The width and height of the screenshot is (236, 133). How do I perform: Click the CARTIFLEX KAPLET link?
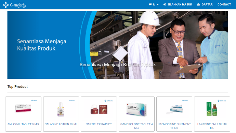(x=99, y=124)
